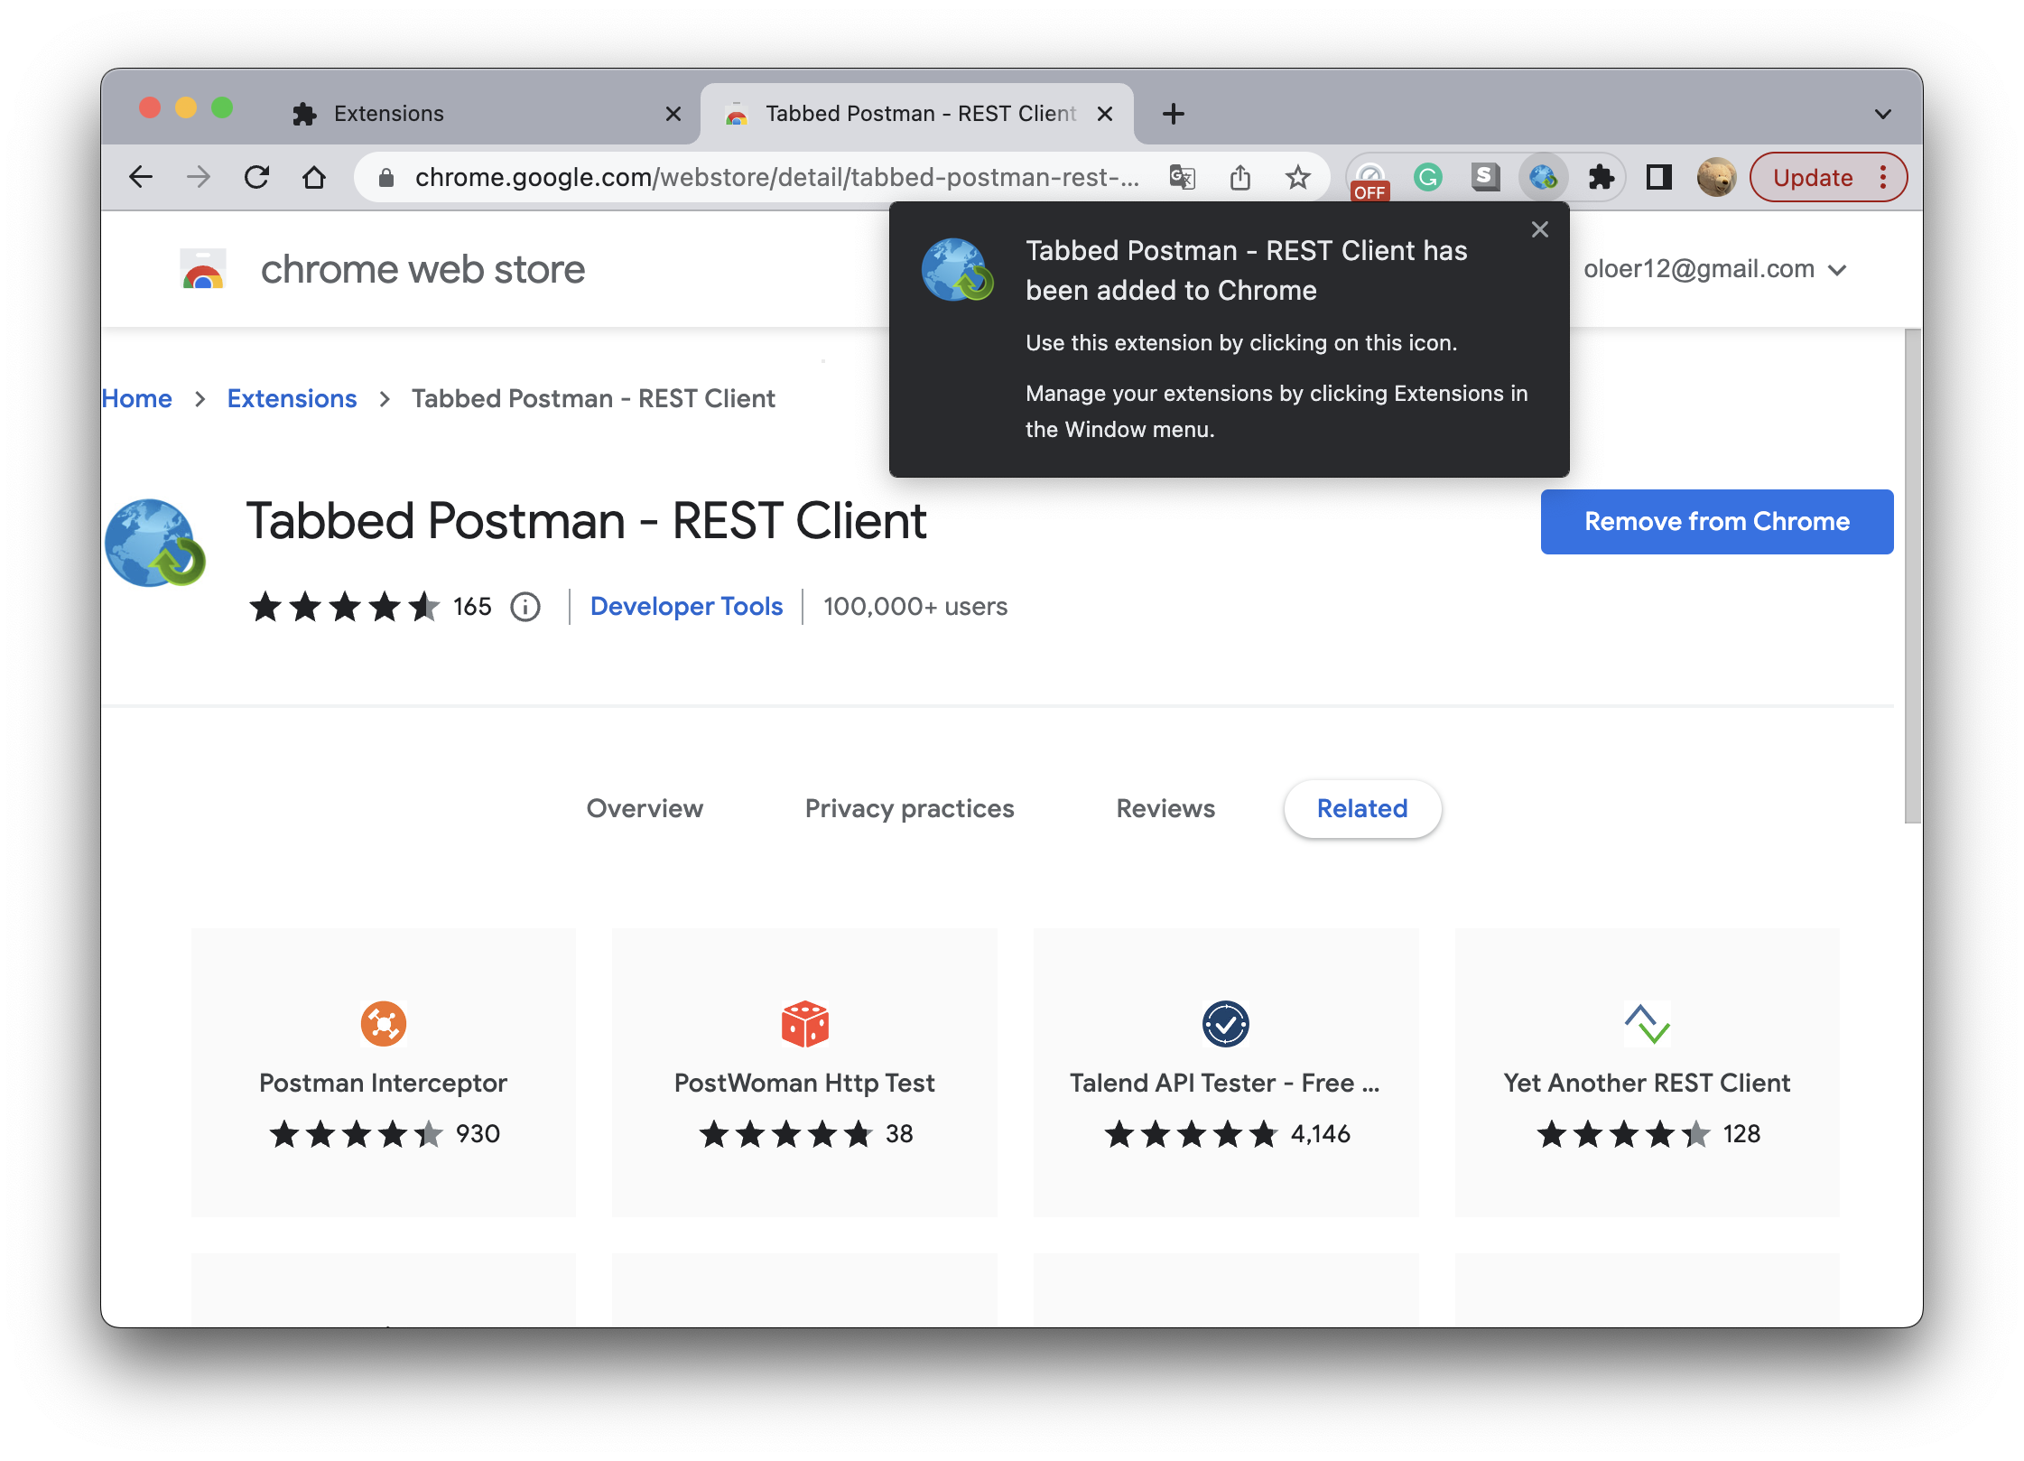2024x1461 pixels.
Task: Click the Share page icon in the address bar
Action: 1239,177
